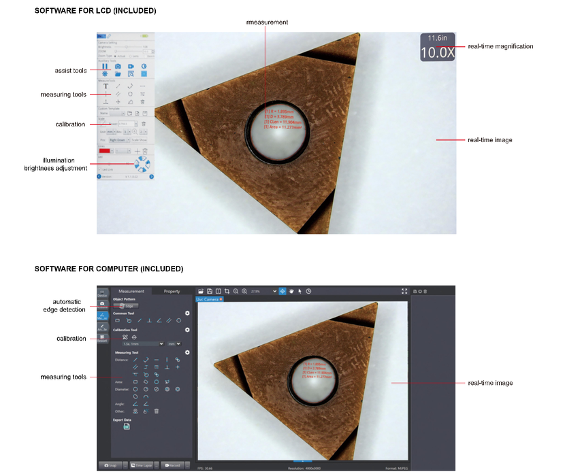Open the Right Down position dropdown
Viewport: 565px width, 476px height.
[x=118, y=140]
